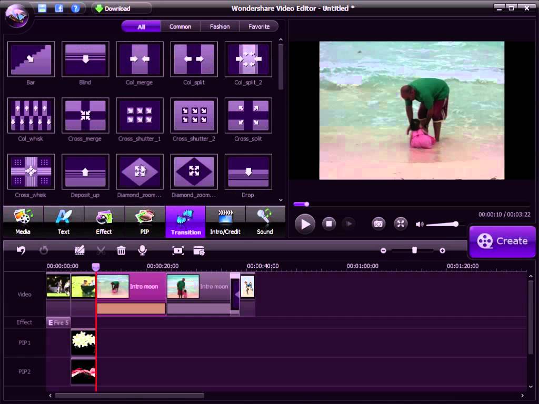Click the timeline playhead marker

(96, 267)
